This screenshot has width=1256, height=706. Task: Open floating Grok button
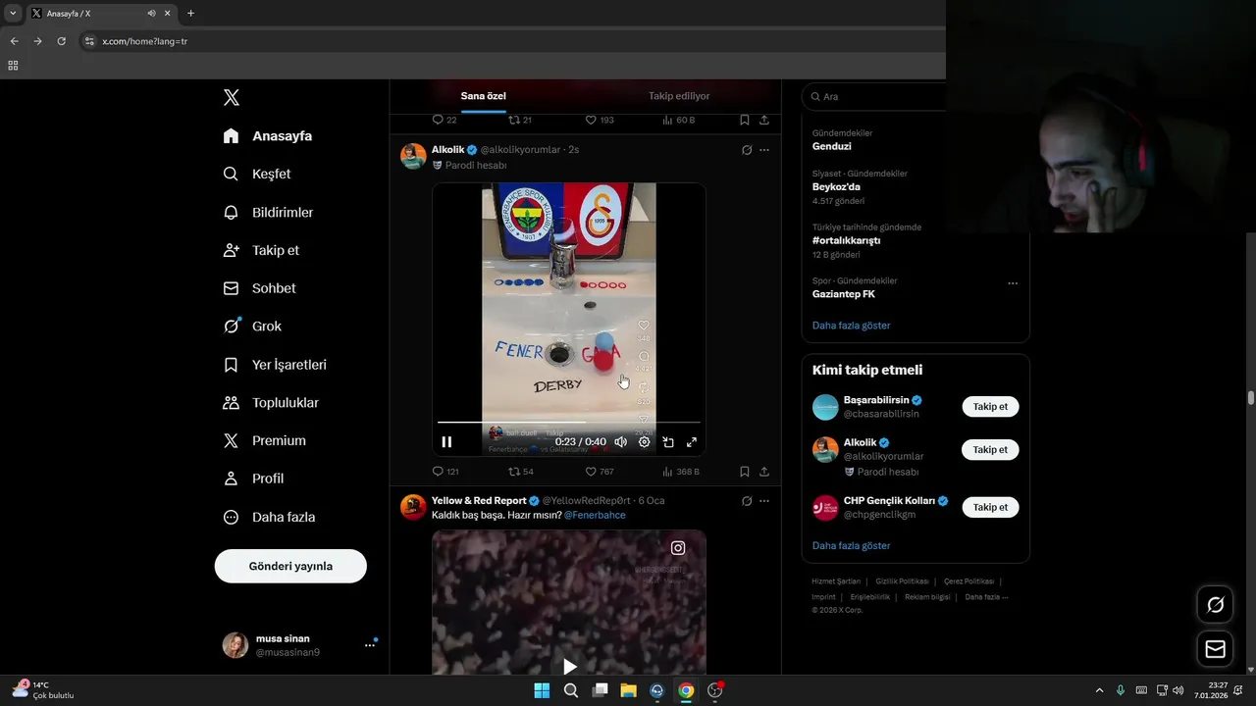coord(1215,605)
